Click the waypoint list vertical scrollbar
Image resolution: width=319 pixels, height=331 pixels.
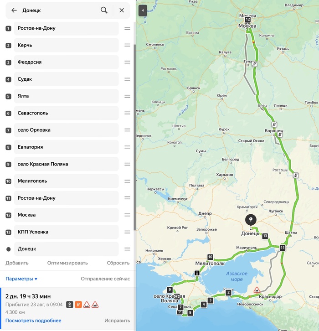point(134,137)
